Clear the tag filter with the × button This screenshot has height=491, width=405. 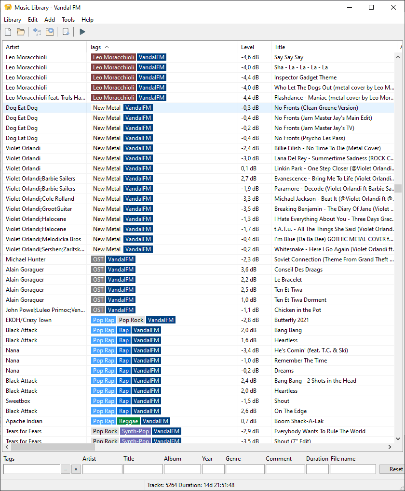tap(76, 469)
